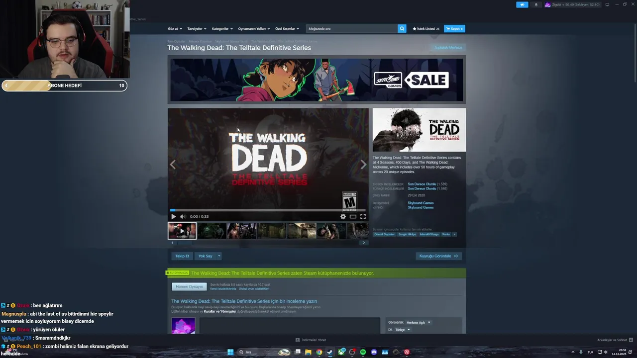Click the taskbar volume icon
The image size is (637, 358).
click(x=605, y=352)
